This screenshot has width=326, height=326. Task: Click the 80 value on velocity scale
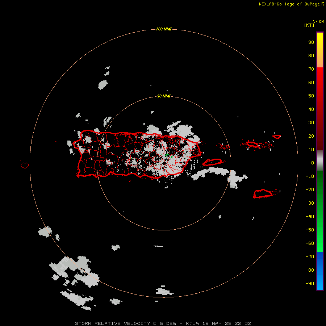click(311, 56)
